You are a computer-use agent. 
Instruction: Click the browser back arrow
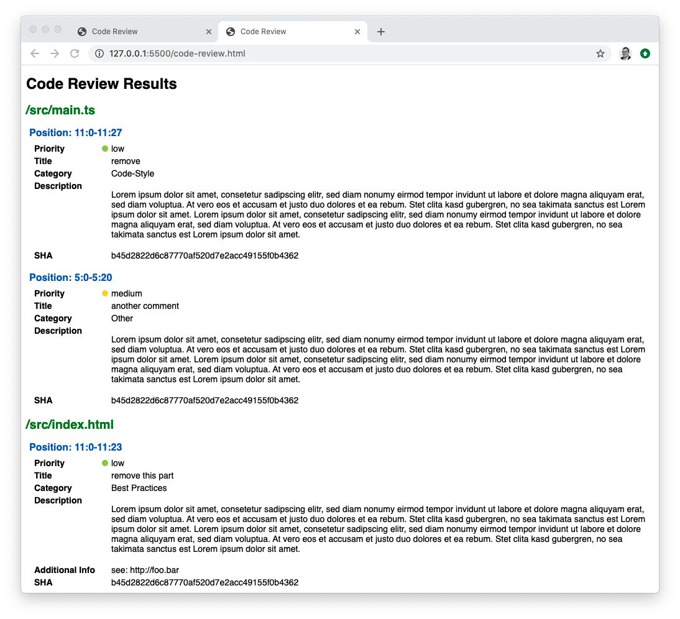click(35, 53)
